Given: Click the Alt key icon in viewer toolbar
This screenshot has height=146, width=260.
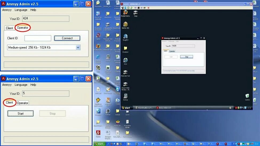Looking at the screenshot, I should click(141, 8).
